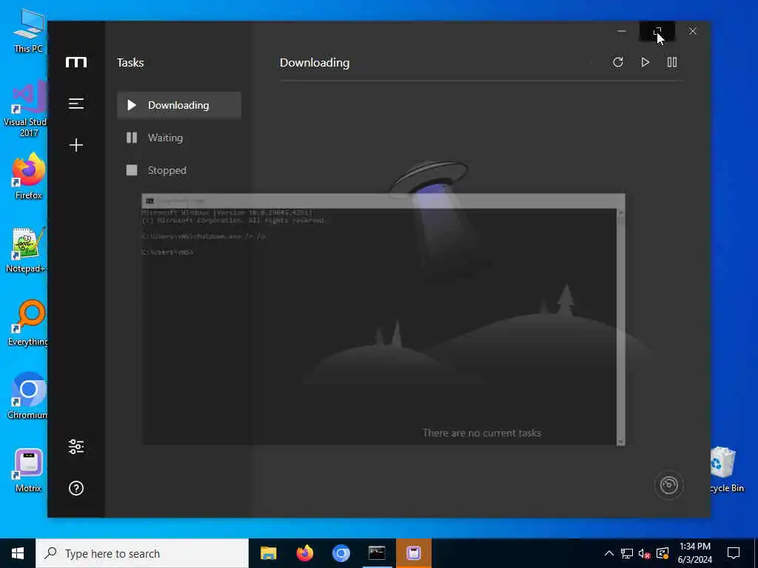The width and height of the screenshot is (758, 568).
Task: Click the Downloading page heading
Action: 314,63
